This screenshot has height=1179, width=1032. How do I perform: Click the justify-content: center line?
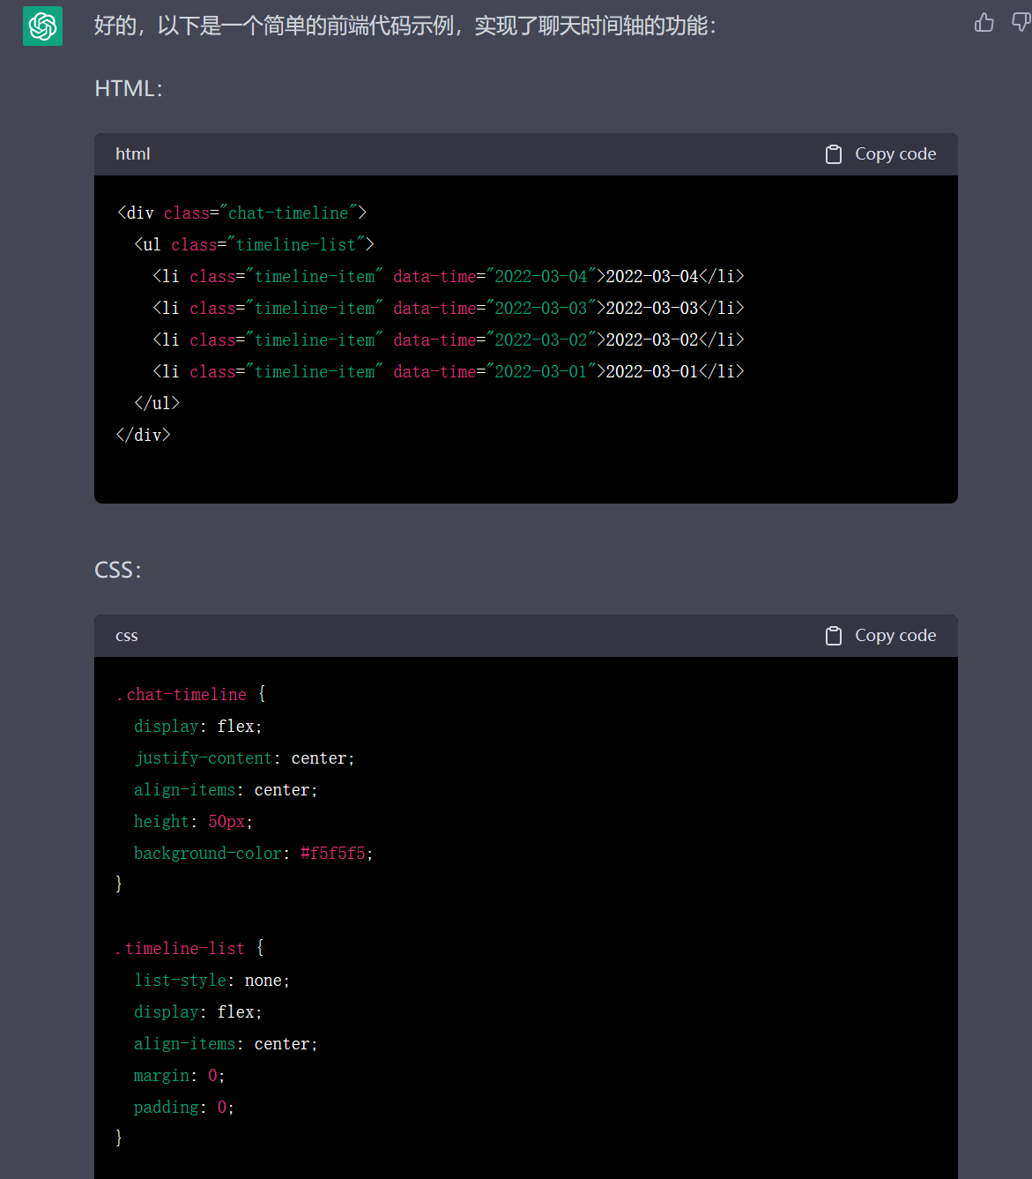243,757
